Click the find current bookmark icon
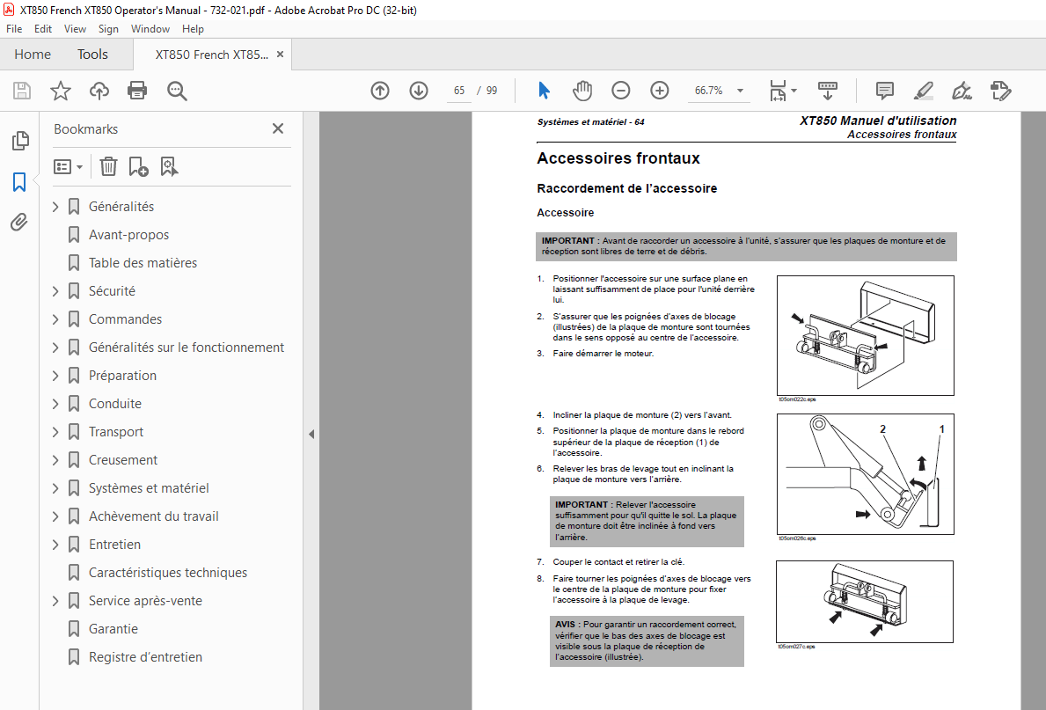 [169, 167]
